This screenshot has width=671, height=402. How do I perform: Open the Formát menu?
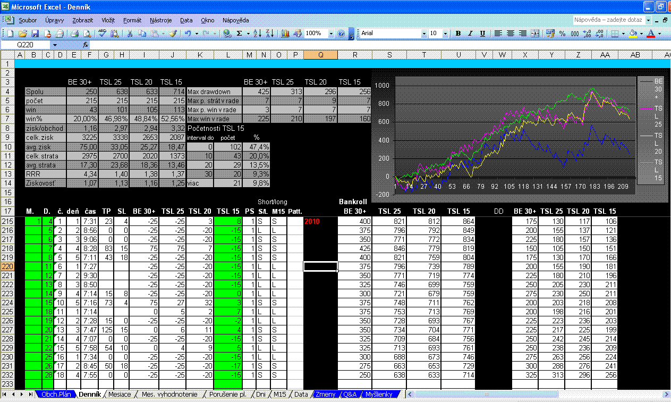point(132,20)
